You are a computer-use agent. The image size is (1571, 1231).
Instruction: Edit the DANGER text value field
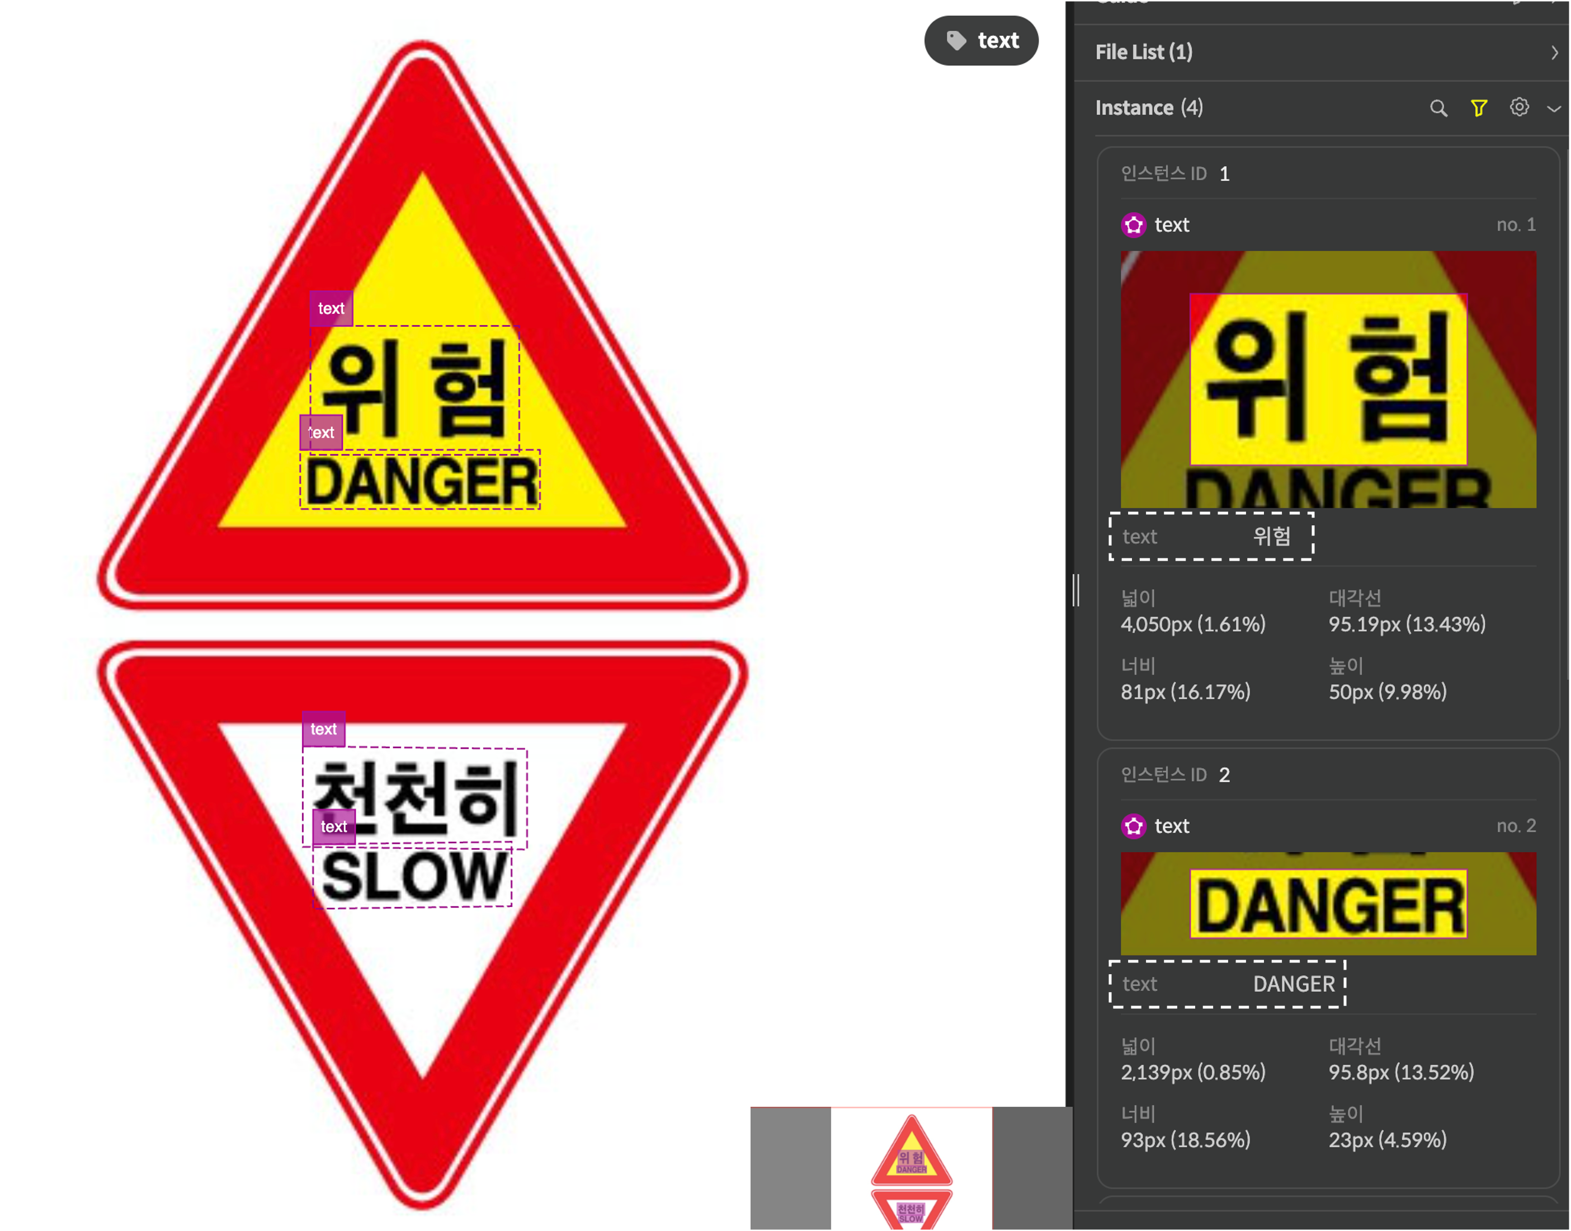point(1226,984)
